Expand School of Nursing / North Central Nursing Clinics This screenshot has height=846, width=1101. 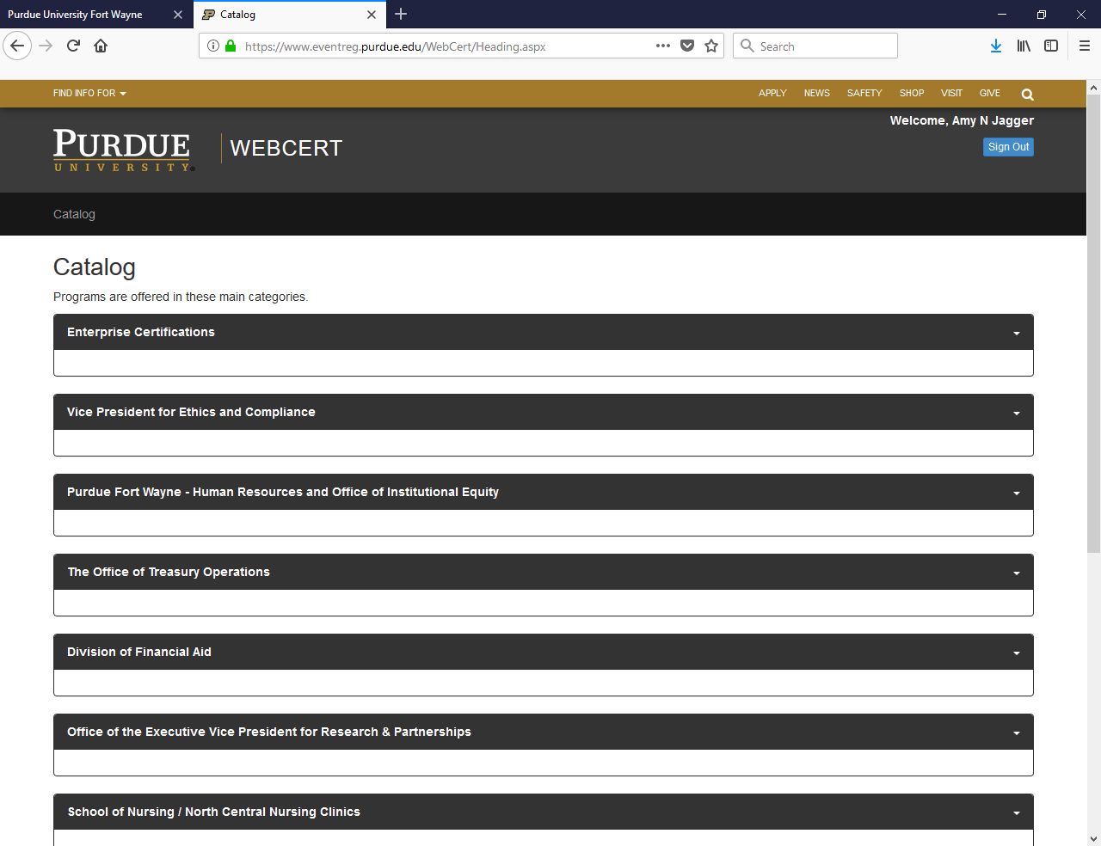click(x=544, y=812)
